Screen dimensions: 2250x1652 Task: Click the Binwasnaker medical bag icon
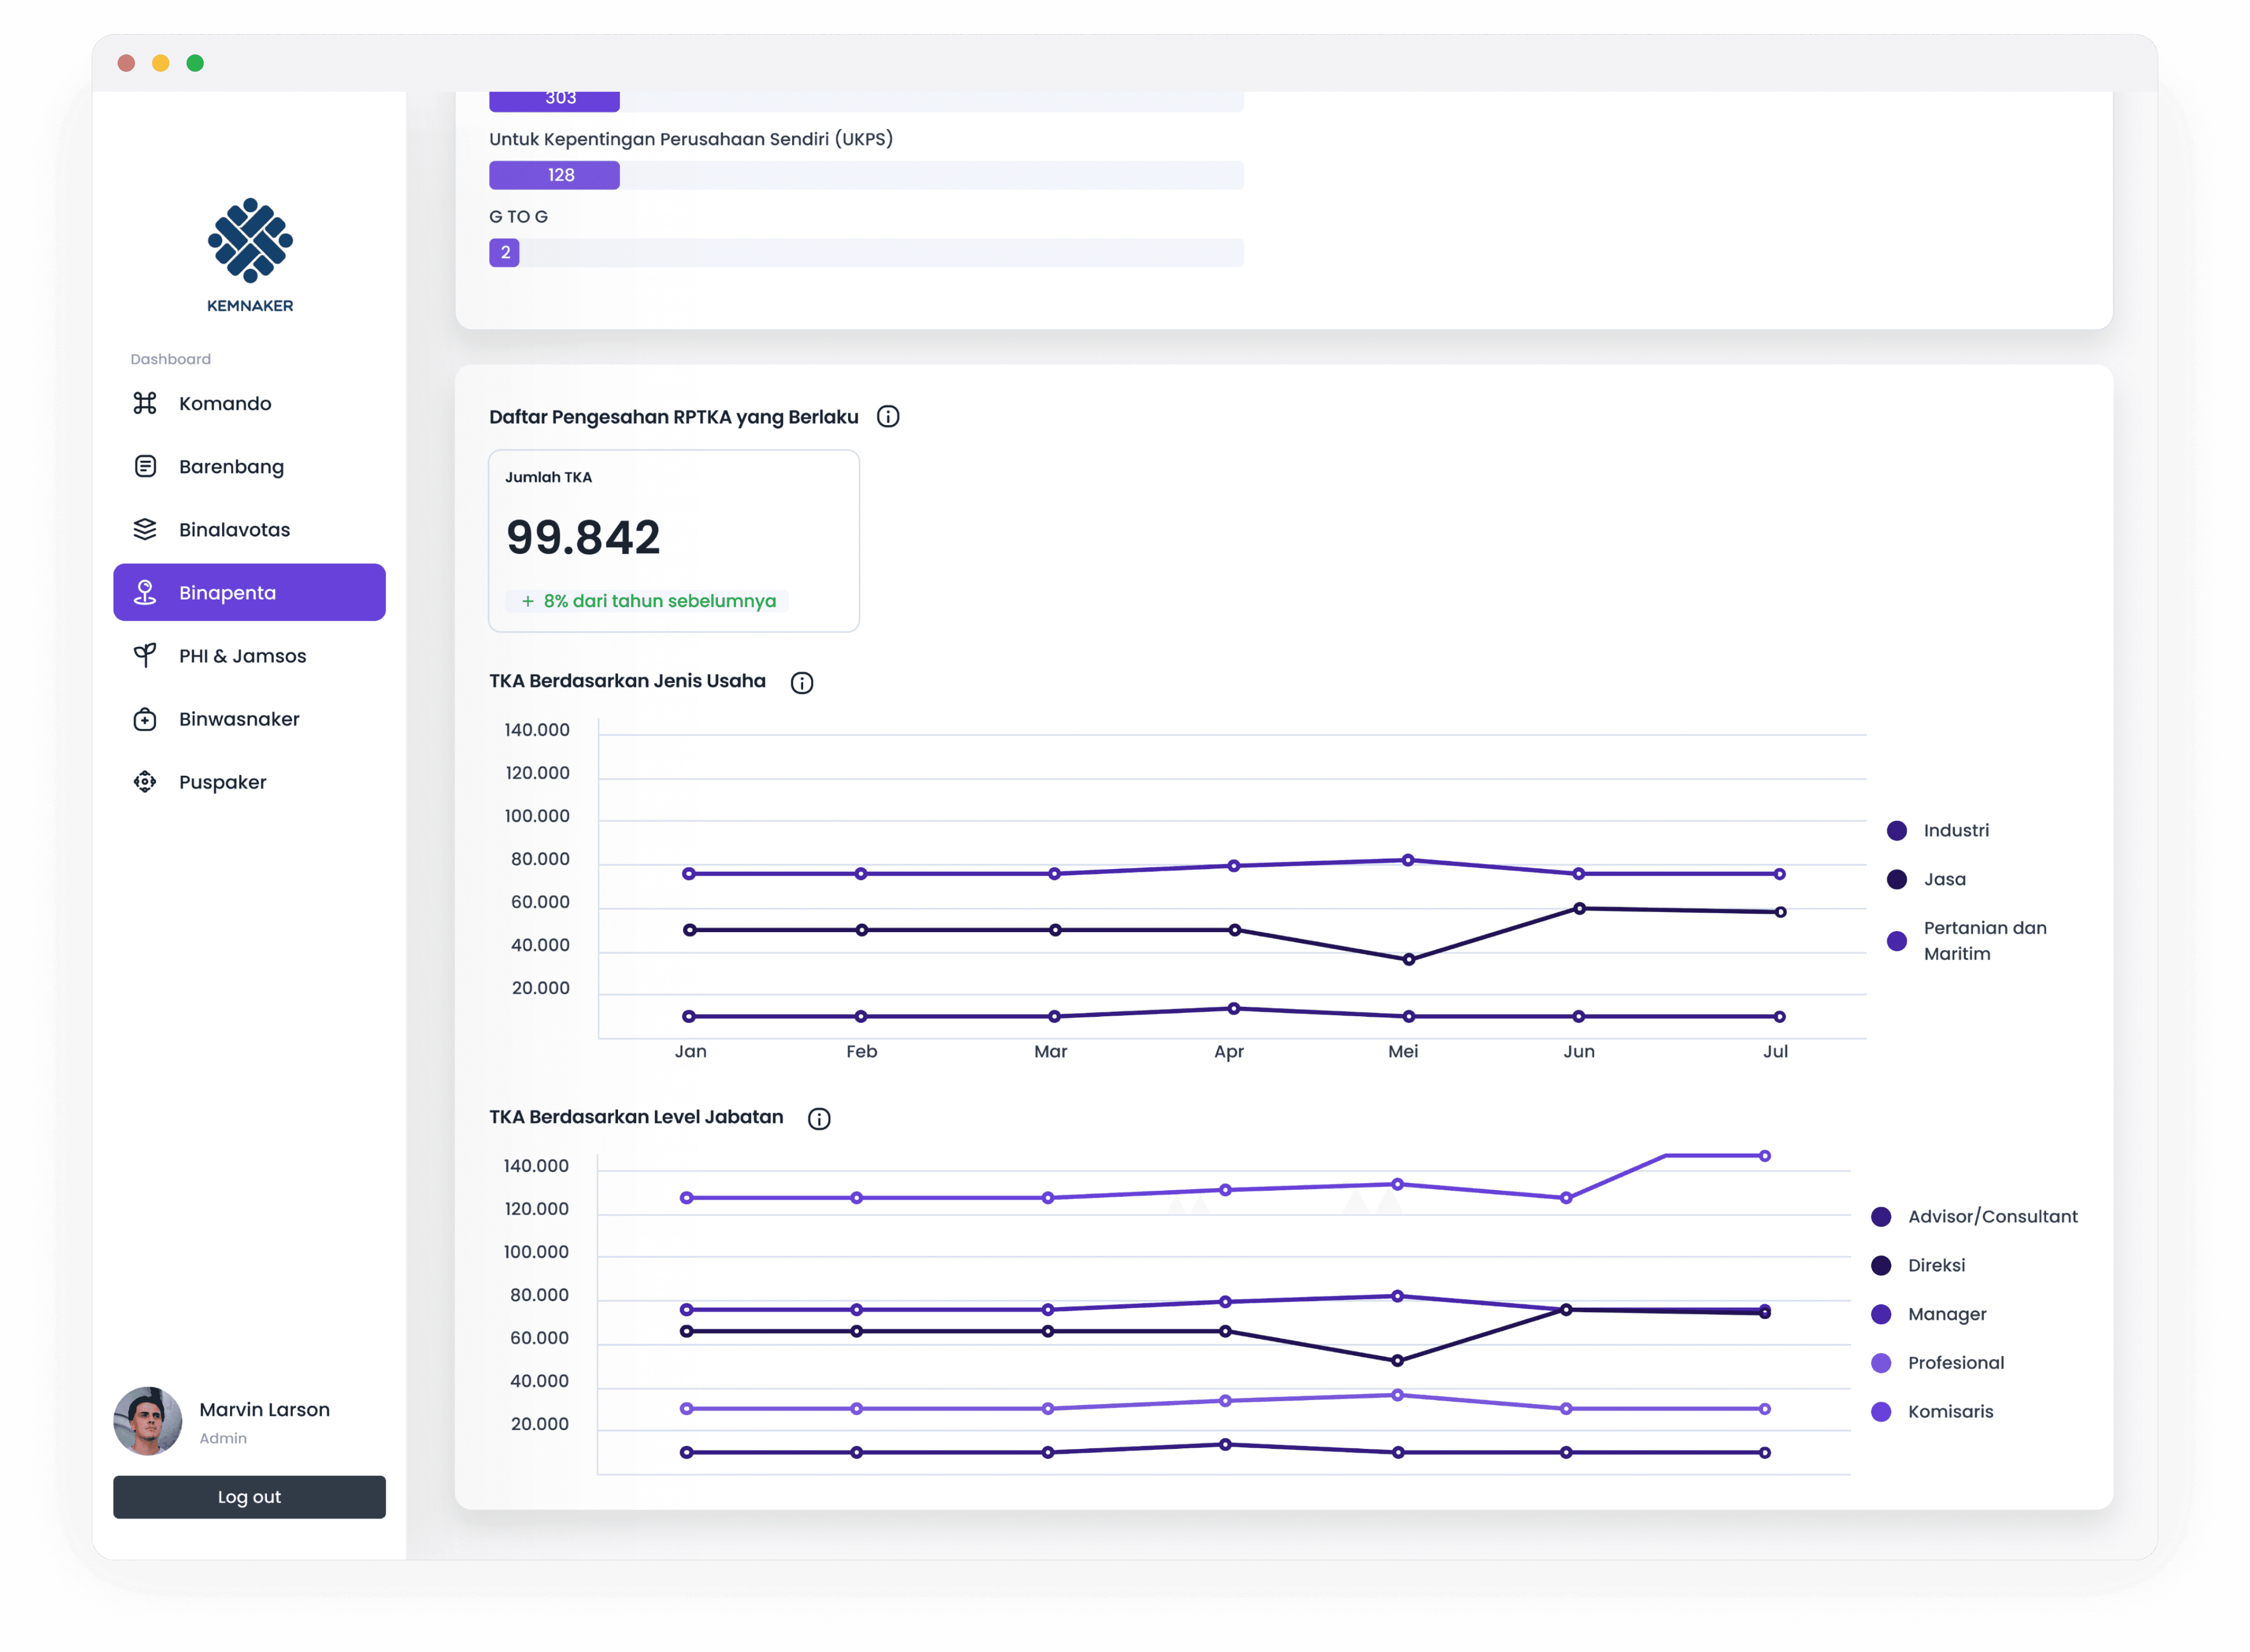point(145,719)
